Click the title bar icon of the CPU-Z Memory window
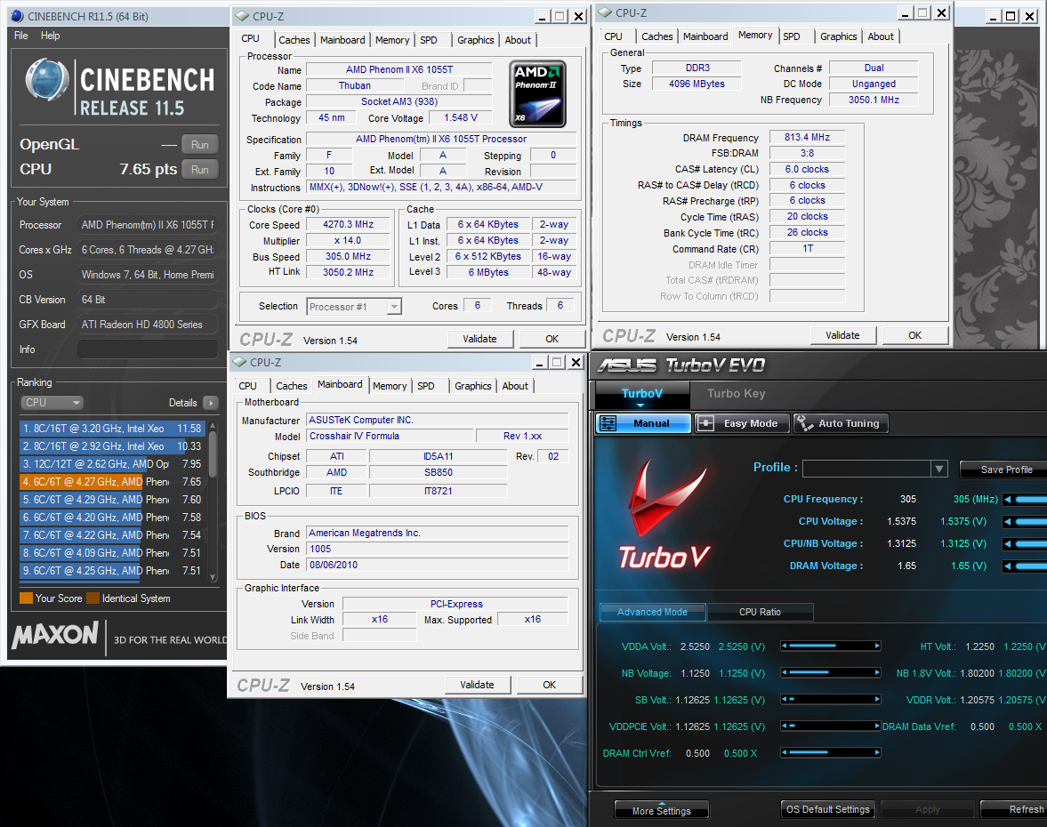 [605, 12]
